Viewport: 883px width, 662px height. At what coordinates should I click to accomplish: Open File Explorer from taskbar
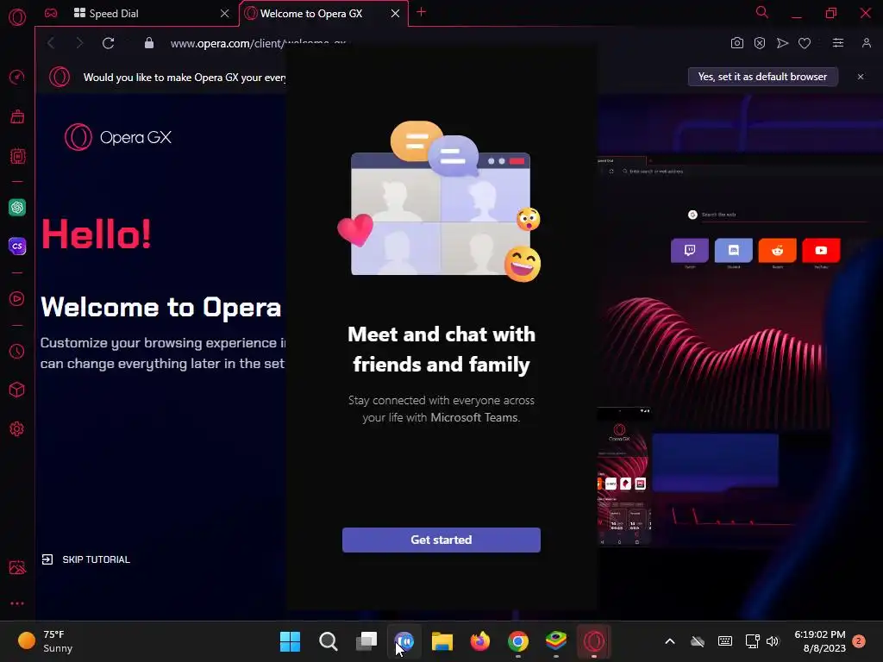click(x=442, y=641)
